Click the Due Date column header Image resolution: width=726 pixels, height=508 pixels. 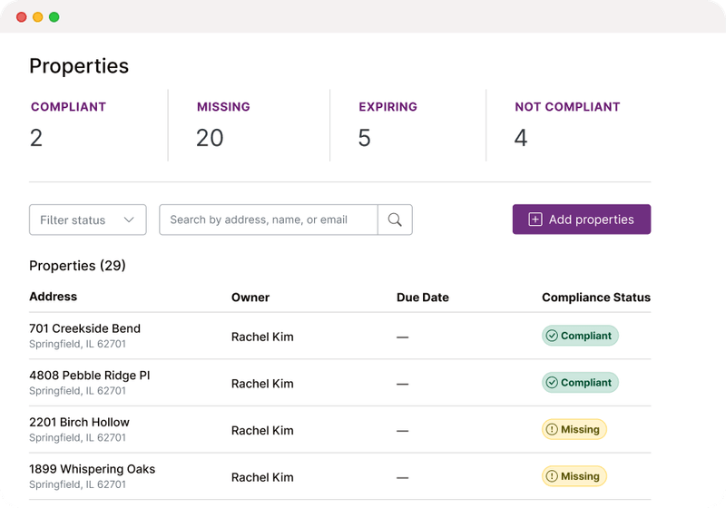click(x=423, y=298)
